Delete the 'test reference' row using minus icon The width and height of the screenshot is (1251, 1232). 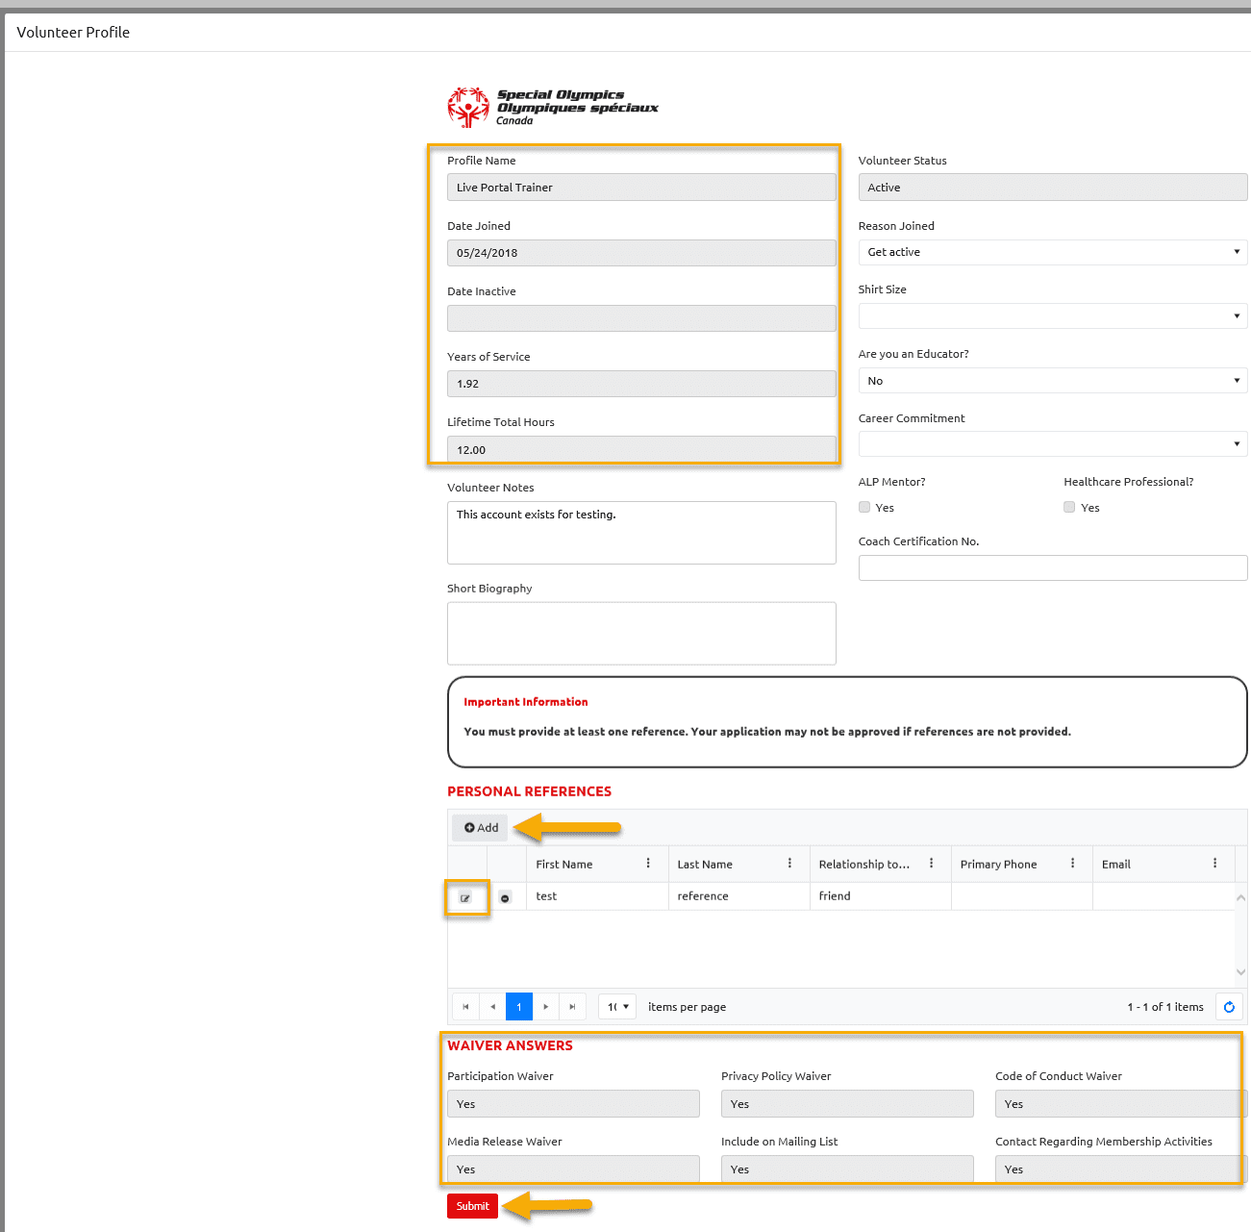point(505,898)
